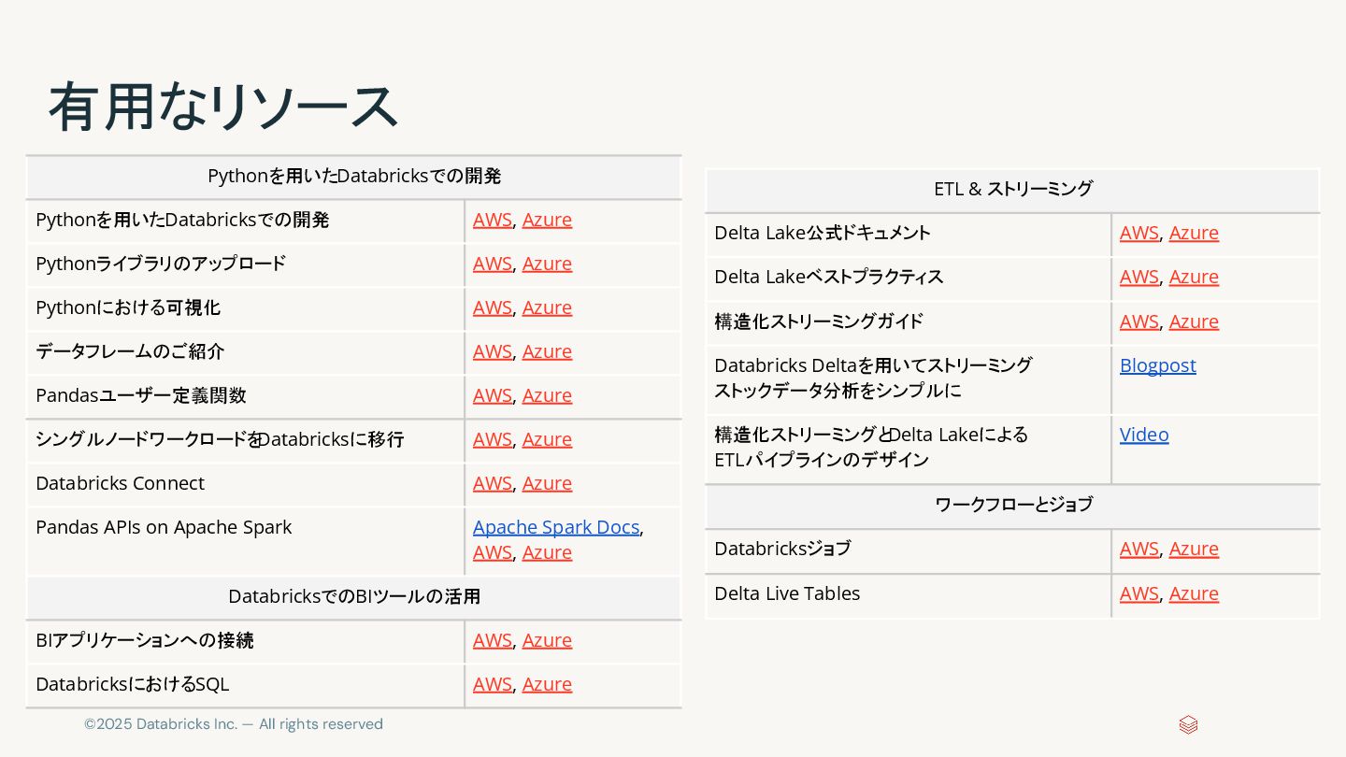The width and height of the screenshot is (1346, 757).
Task: Open AWS link for Databricksジョブ
Action: pos(1139,549)
